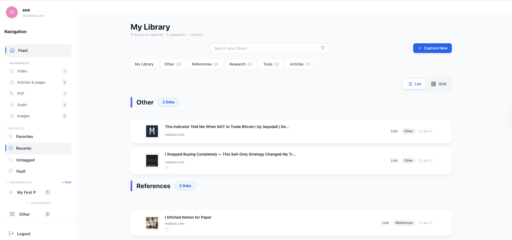Screen dimensions: 512x240
Task: Click the test@test.com email text
Action: click(33, 16)
